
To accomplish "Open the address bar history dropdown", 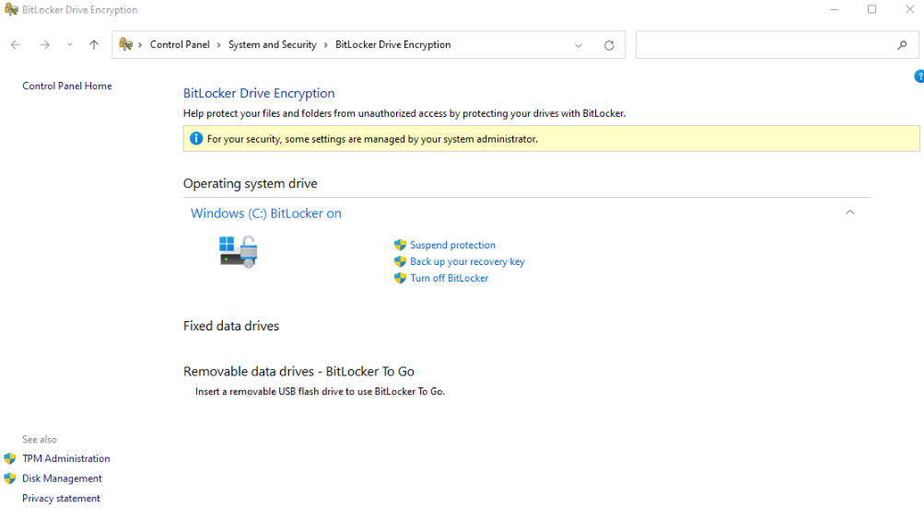I will click(579, 45).
